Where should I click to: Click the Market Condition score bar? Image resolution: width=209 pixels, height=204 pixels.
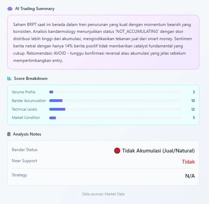click(x=115, y=118)
